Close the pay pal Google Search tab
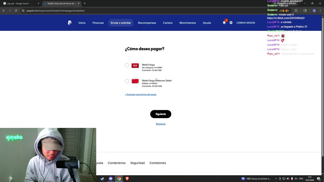 click(x=38, y=4)
